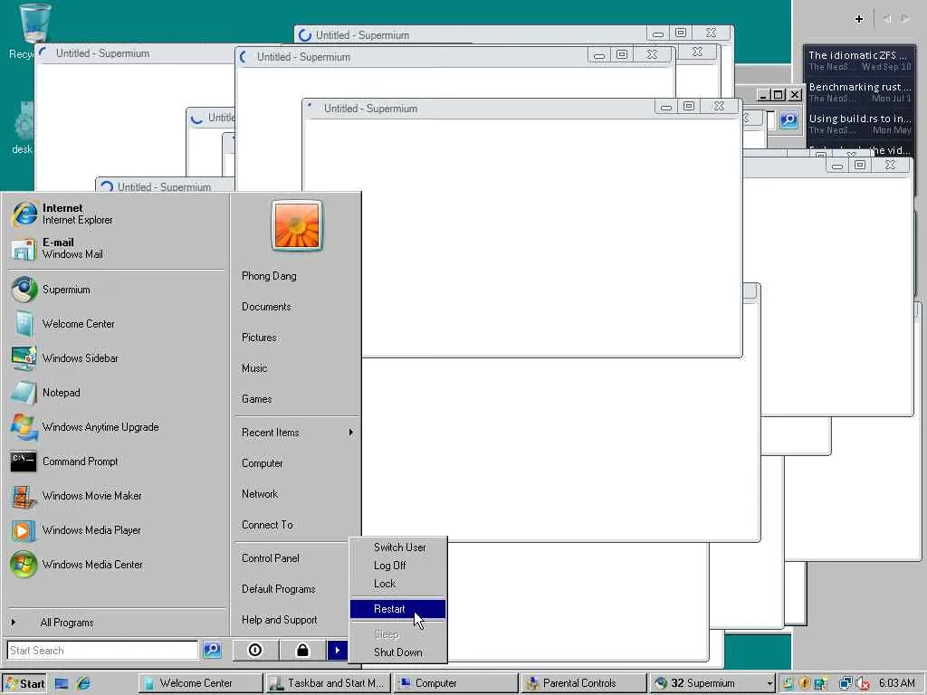Switch to Parental Controls taskbar button

tap(584, 683)
